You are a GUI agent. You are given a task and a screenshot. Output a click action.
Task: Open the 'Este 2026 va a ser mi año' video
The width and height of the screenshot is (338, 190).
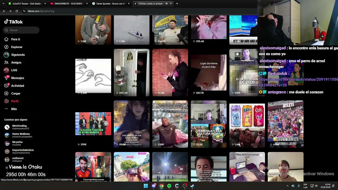coord(247,167)
